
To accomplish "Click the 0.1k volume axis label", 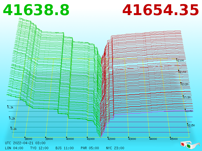I will [x=14, y=129].
